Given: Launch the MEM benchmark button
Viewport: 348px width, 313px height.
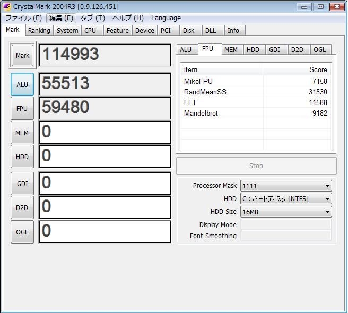Looking at the screenshot, I should [x=22, y=133].
